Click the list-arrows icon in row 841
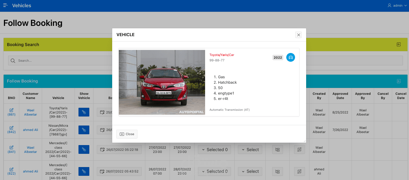 pyautogui.click(x=299, y=150)
